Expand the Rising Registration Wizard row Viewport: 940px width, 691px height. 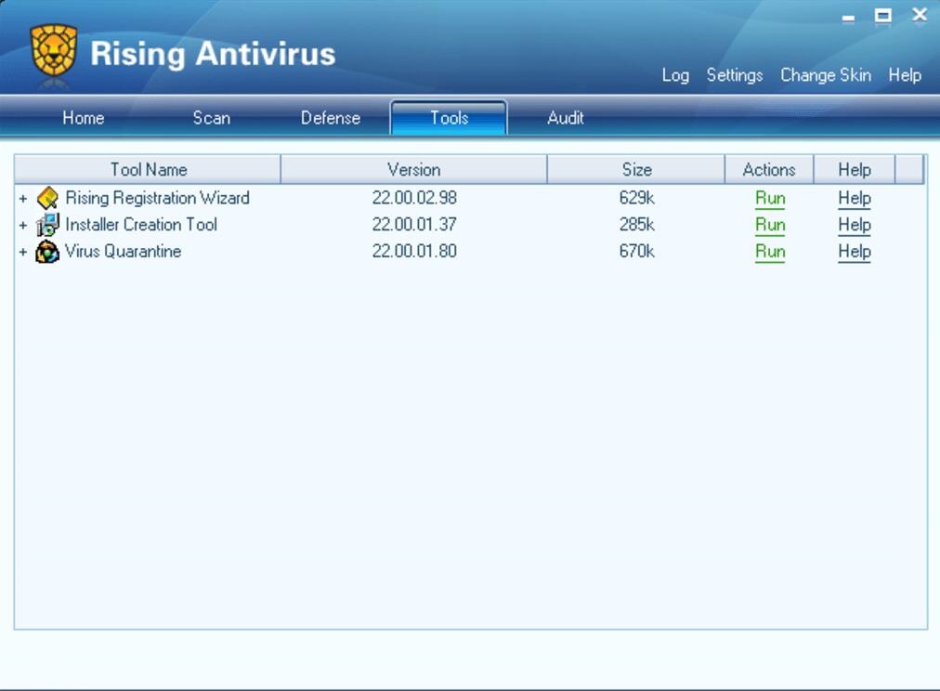click(23, 199)
